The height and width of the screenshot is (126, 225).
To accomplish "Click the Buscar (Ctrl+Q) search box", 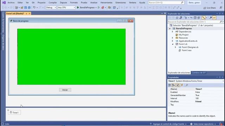I will click(x=166, y=2).
